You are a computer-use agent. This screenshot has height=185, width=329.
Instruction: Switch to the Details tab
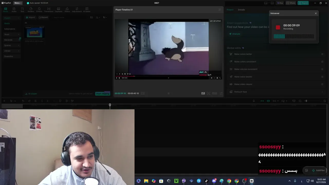tap(241, 10)
